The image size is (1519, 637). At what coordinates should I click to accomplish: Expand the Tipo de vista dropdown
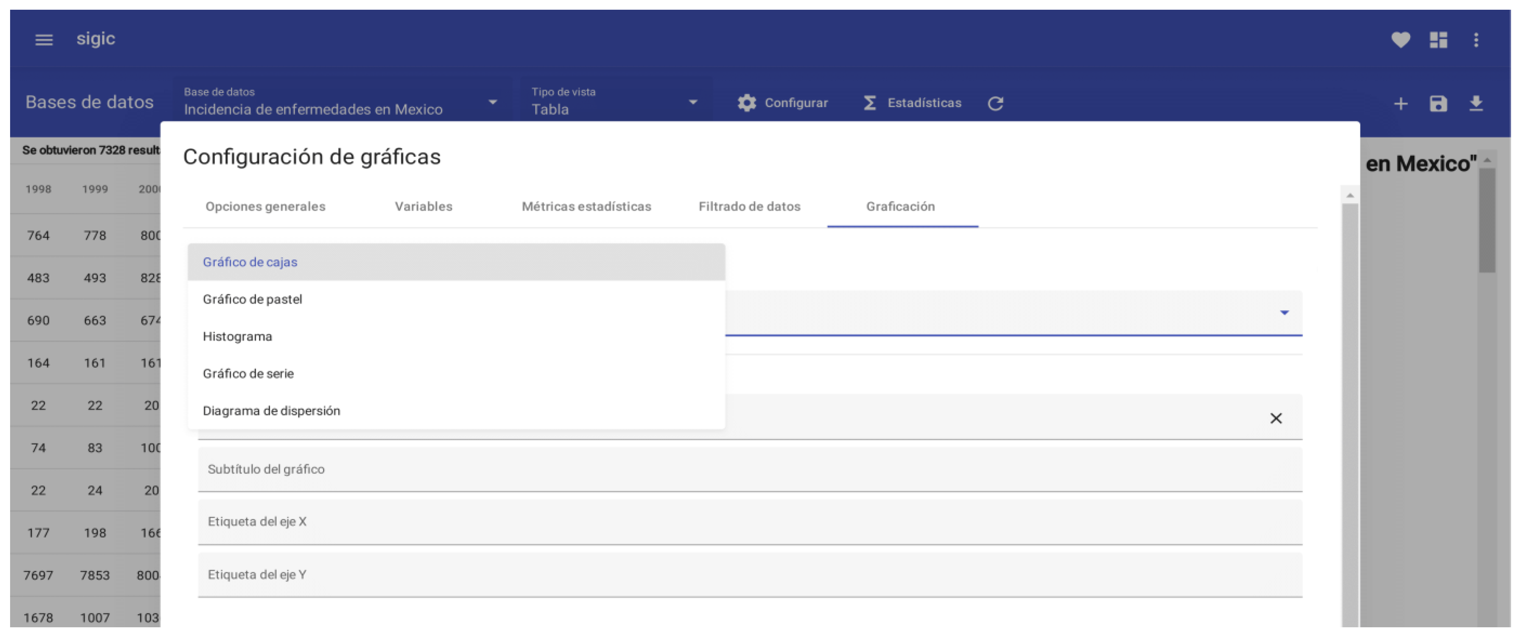(x=693, y=103)
